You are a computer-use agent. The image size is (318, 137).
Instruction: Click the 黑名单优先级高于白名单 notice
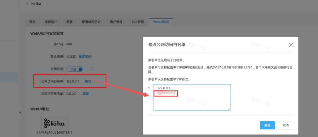[x=166, y=60]
